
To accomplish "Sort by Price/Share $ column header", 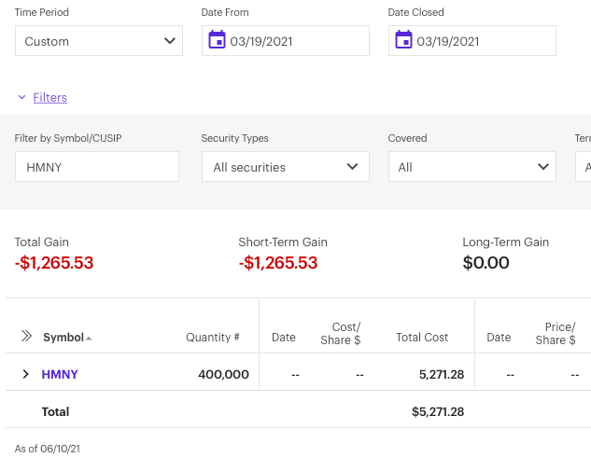I will (x=560, y=333).
